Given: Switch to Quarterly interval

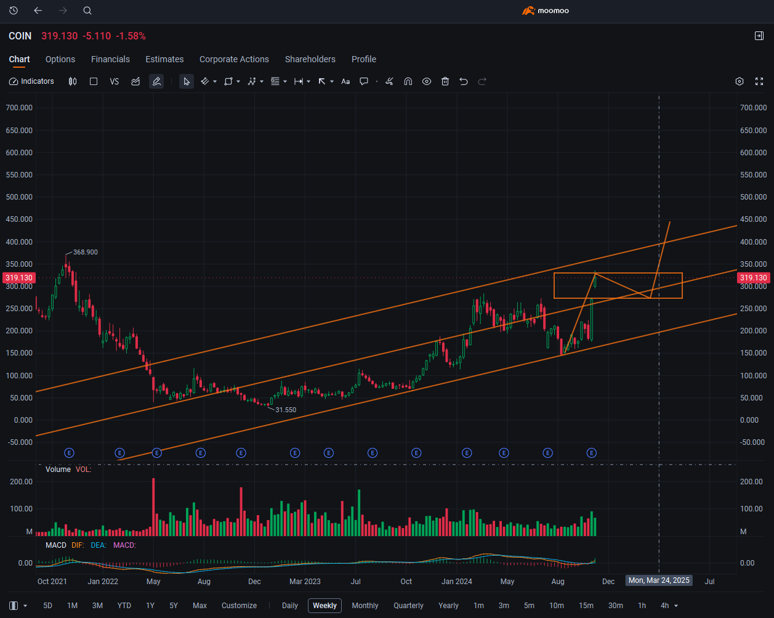Looking at the screenshot, I should pos(409,606).
